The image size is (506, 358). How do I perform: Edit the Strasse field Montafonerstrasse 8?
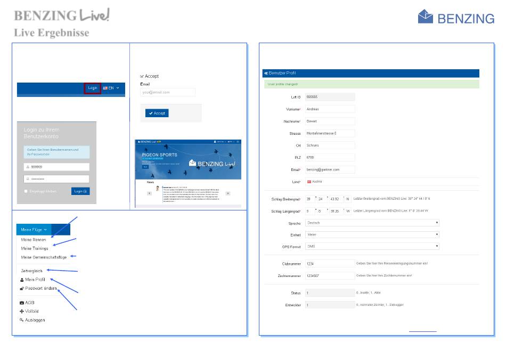[x=330, y=133]
